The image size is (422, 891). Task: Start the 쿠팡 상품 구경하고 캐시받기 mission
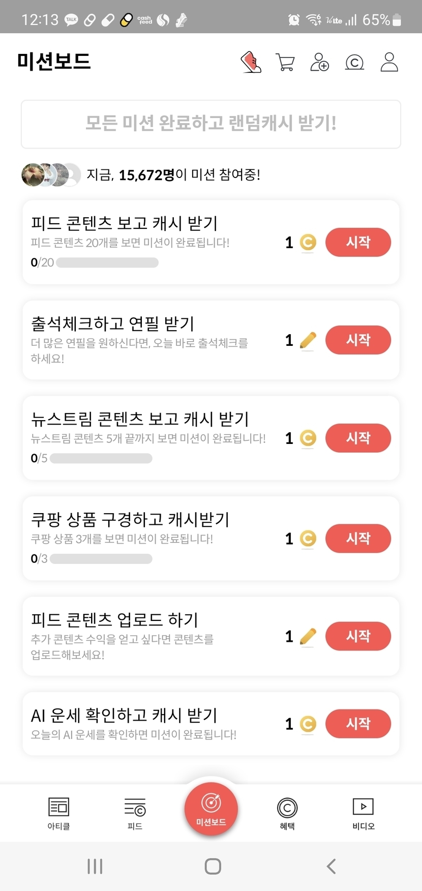(358, 539)
